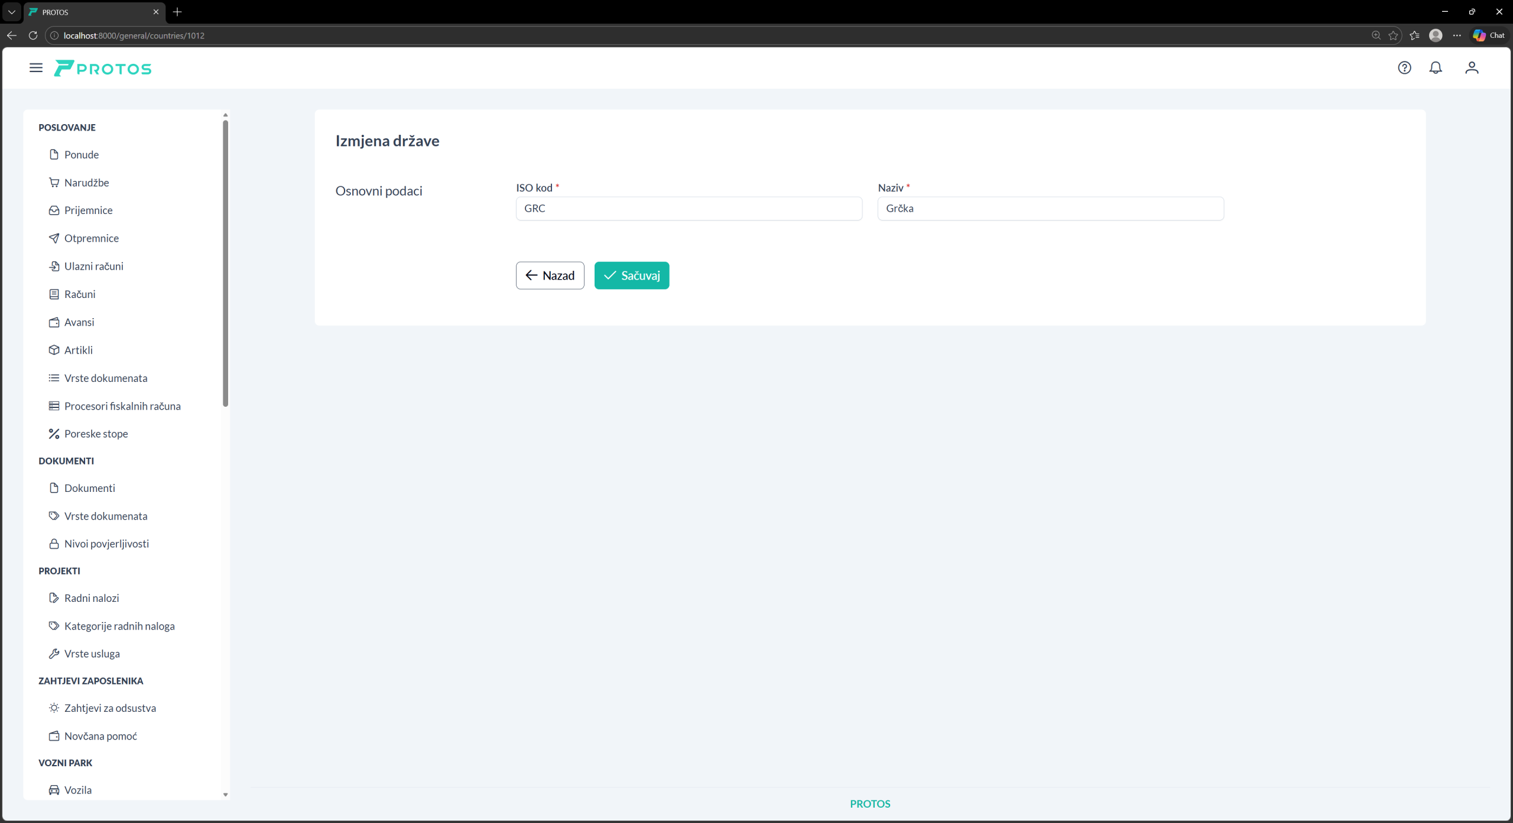The width and height of the screenshot is (1513, 823).
Task: Click the PROTOS footer link
Action: 870,804
